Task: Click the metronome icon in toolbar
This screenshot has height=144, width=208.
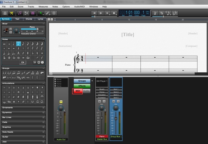Action: pos(155,13)
